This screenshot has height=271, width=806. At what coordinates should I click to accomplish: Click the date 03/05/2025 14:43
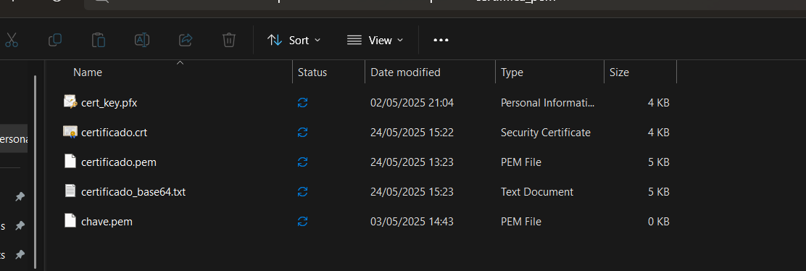[412, 222]
